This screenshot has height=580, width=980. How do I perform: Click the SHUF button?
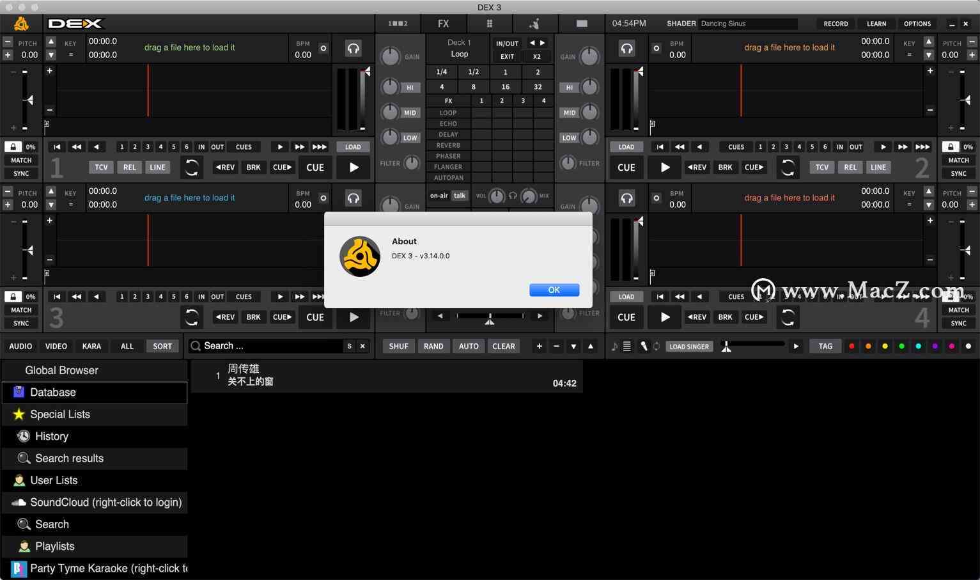click(x=398, y=346)
